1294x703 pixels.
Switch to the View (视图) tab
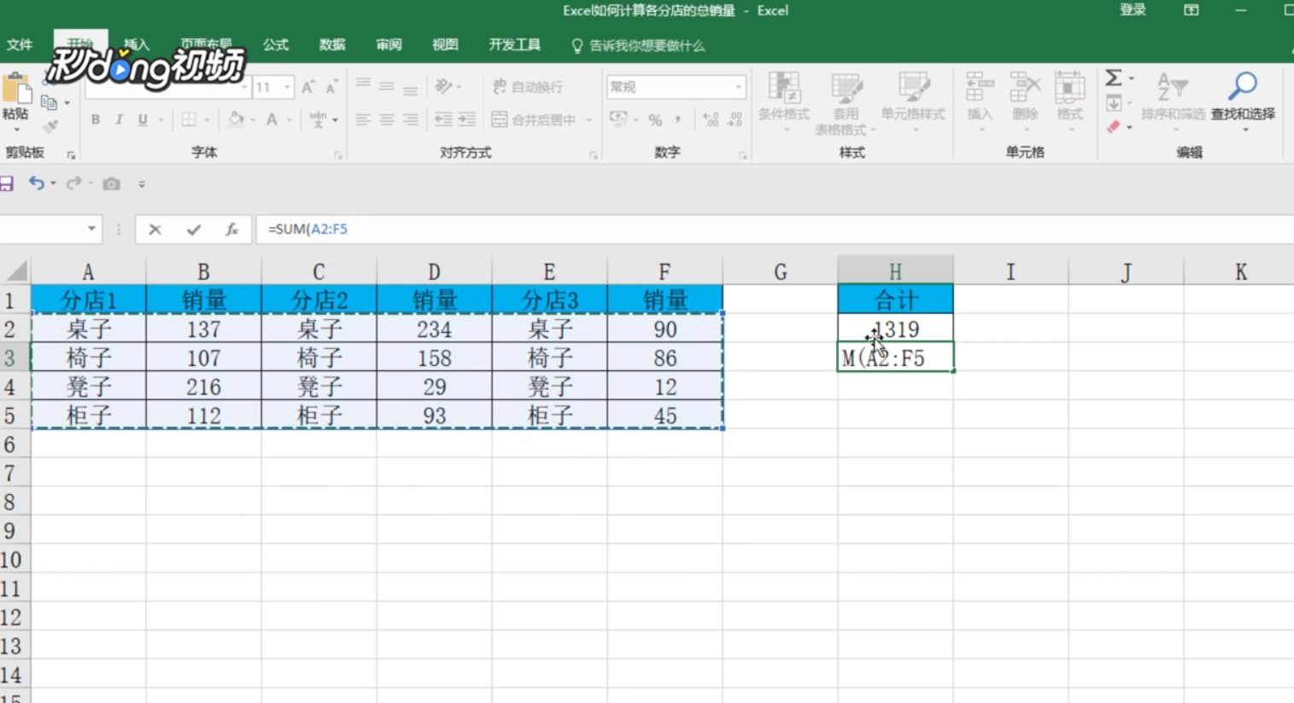(x=444, y=45)
